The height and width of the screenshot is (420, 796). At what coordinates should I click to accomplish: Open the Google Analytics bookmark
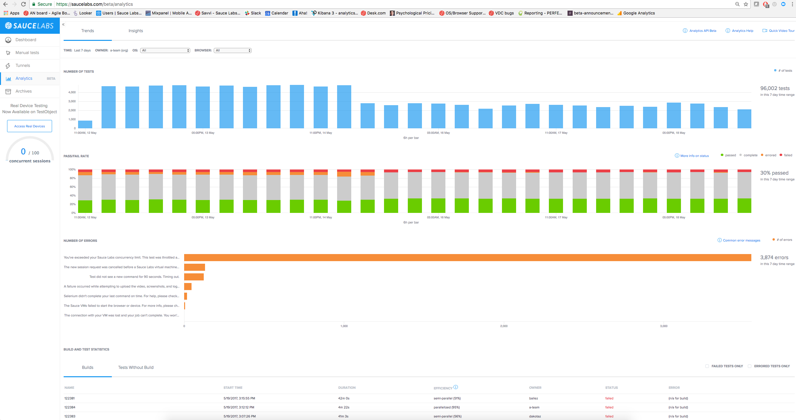tap(636, 13)
